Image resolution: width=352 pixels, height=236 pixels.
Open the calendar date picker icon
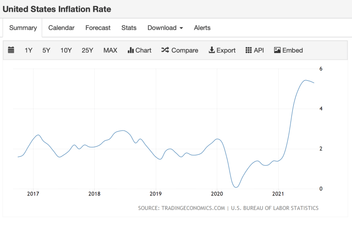(x=11, y=50)
